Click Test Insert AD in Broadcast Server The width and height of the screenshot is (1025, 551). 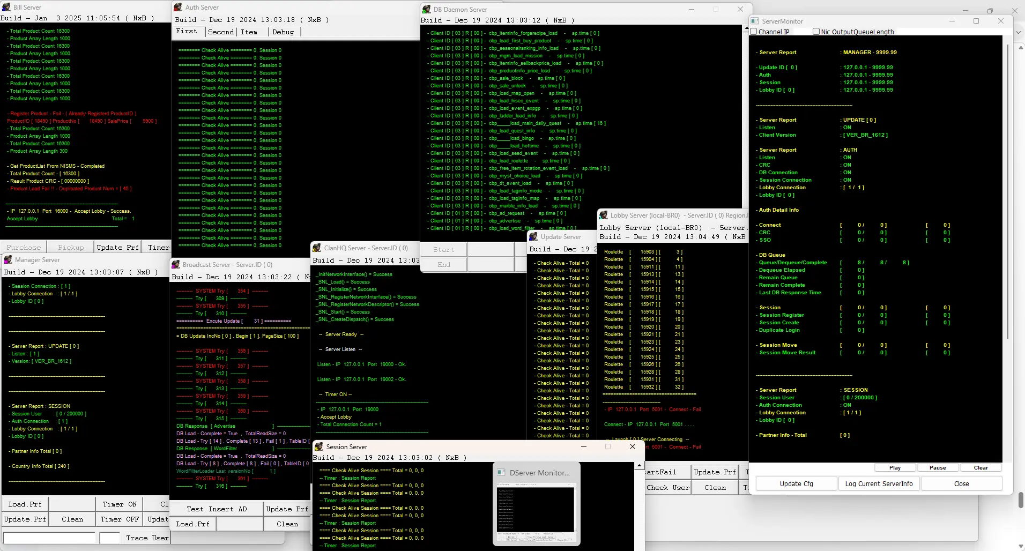tap(217, 509)
